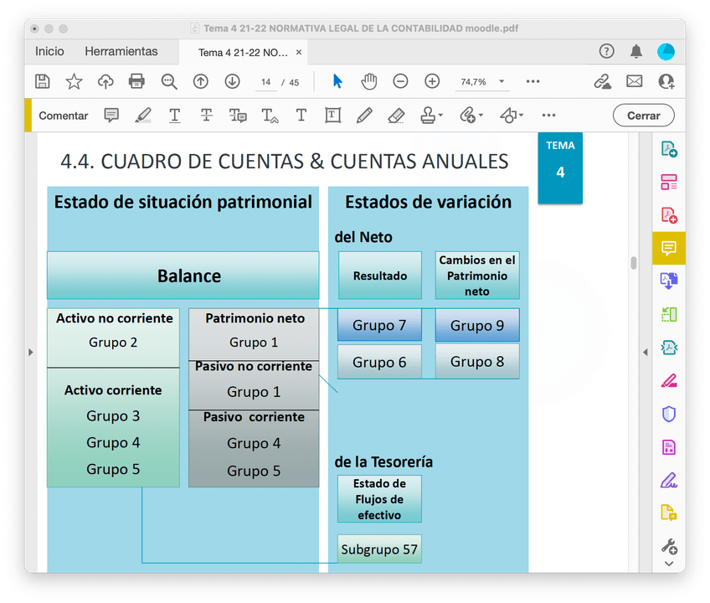710x603 pixels.
Task: Click the page number input field
Action: point(265,82)
